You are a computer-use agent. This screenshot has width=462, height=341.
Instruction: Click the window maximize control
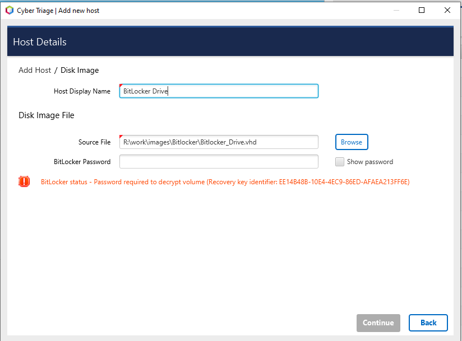422,10
